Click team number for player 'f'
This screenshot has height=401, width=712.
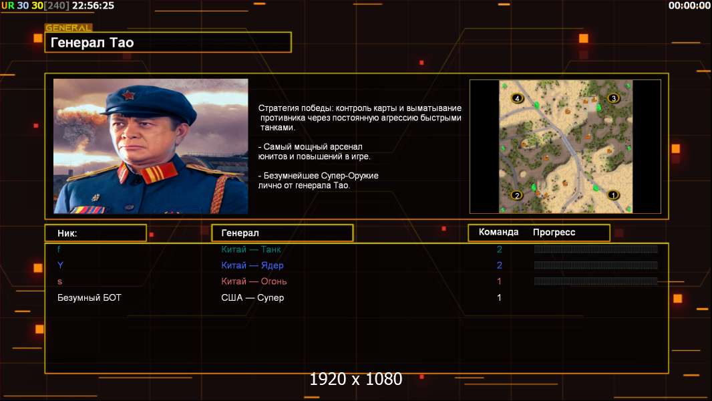point(499,249)
